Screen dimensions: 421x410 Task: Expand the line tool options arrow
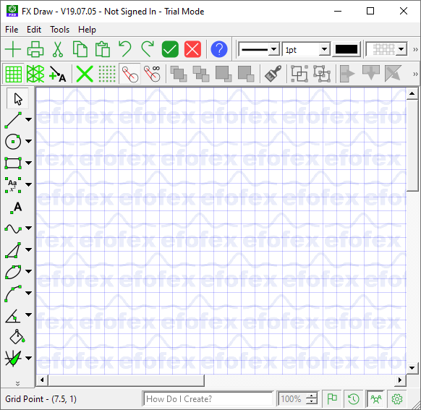28,119
